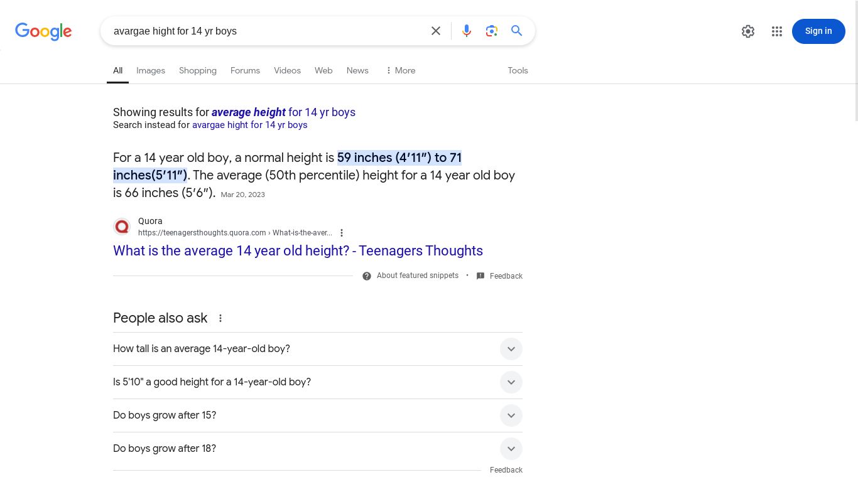The height and width of the screenshot is (482, 858).
Task: Open the Google apps grid
Action: [x=777, y=31]
